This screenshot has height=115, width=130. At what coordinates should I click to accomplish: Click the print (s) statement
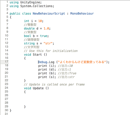(x=47, y=77)
